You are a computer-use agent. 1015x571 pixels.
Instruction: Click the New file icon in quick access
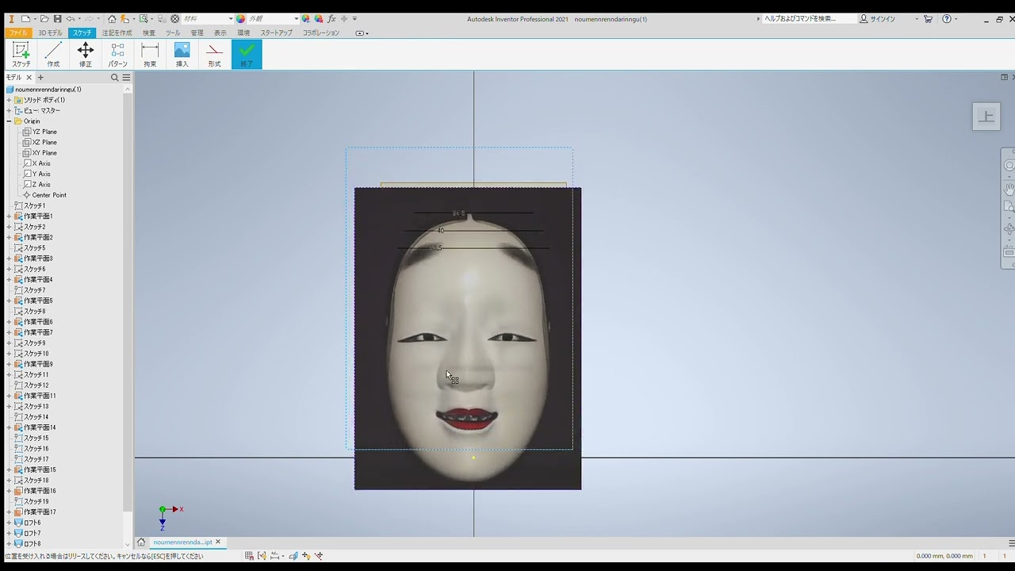(x=25, y=19)
